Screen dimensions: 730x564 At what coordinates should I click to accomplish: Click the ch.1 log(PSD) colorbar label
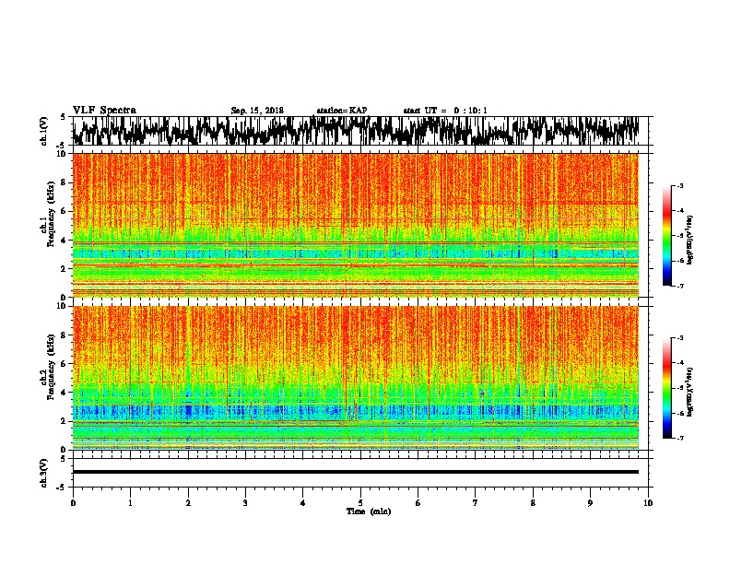coord(690,241)
